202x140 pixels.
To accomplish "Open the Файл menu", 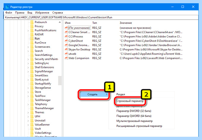I will (x=8, y=13).
